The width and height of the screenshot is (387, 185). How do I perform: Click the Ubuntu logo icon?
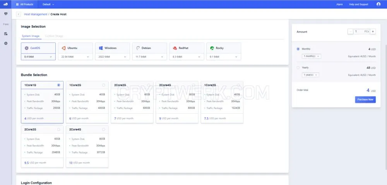tap(64, 48)
